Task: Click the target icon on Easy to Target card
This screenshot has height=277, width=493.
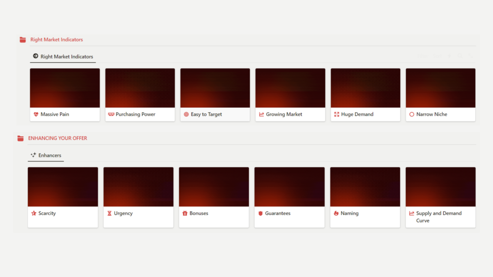Action: [186, 114]
